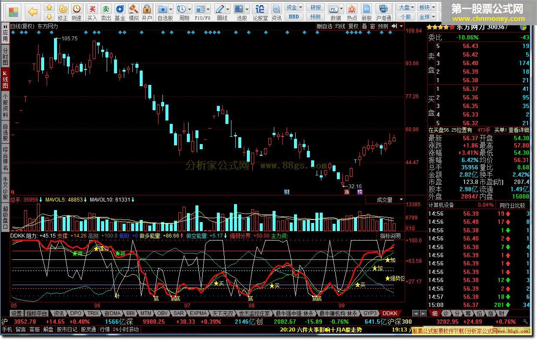Screen dimensions: 537x340
Task: Click the up arrow page icon
Action: pyautogui.click(x=49, y=7)
